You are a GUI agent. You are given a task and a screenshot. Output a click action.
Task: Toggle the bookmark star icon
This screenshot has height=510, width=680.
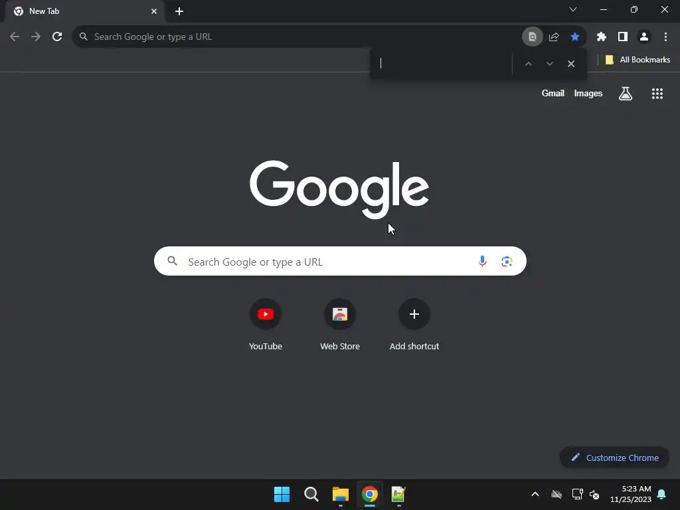pos(575,37)
